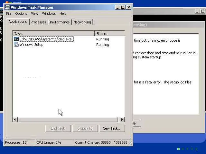206x154 pixels.
Task: Click the setup error dialog title bar
Action: (169, 25)
